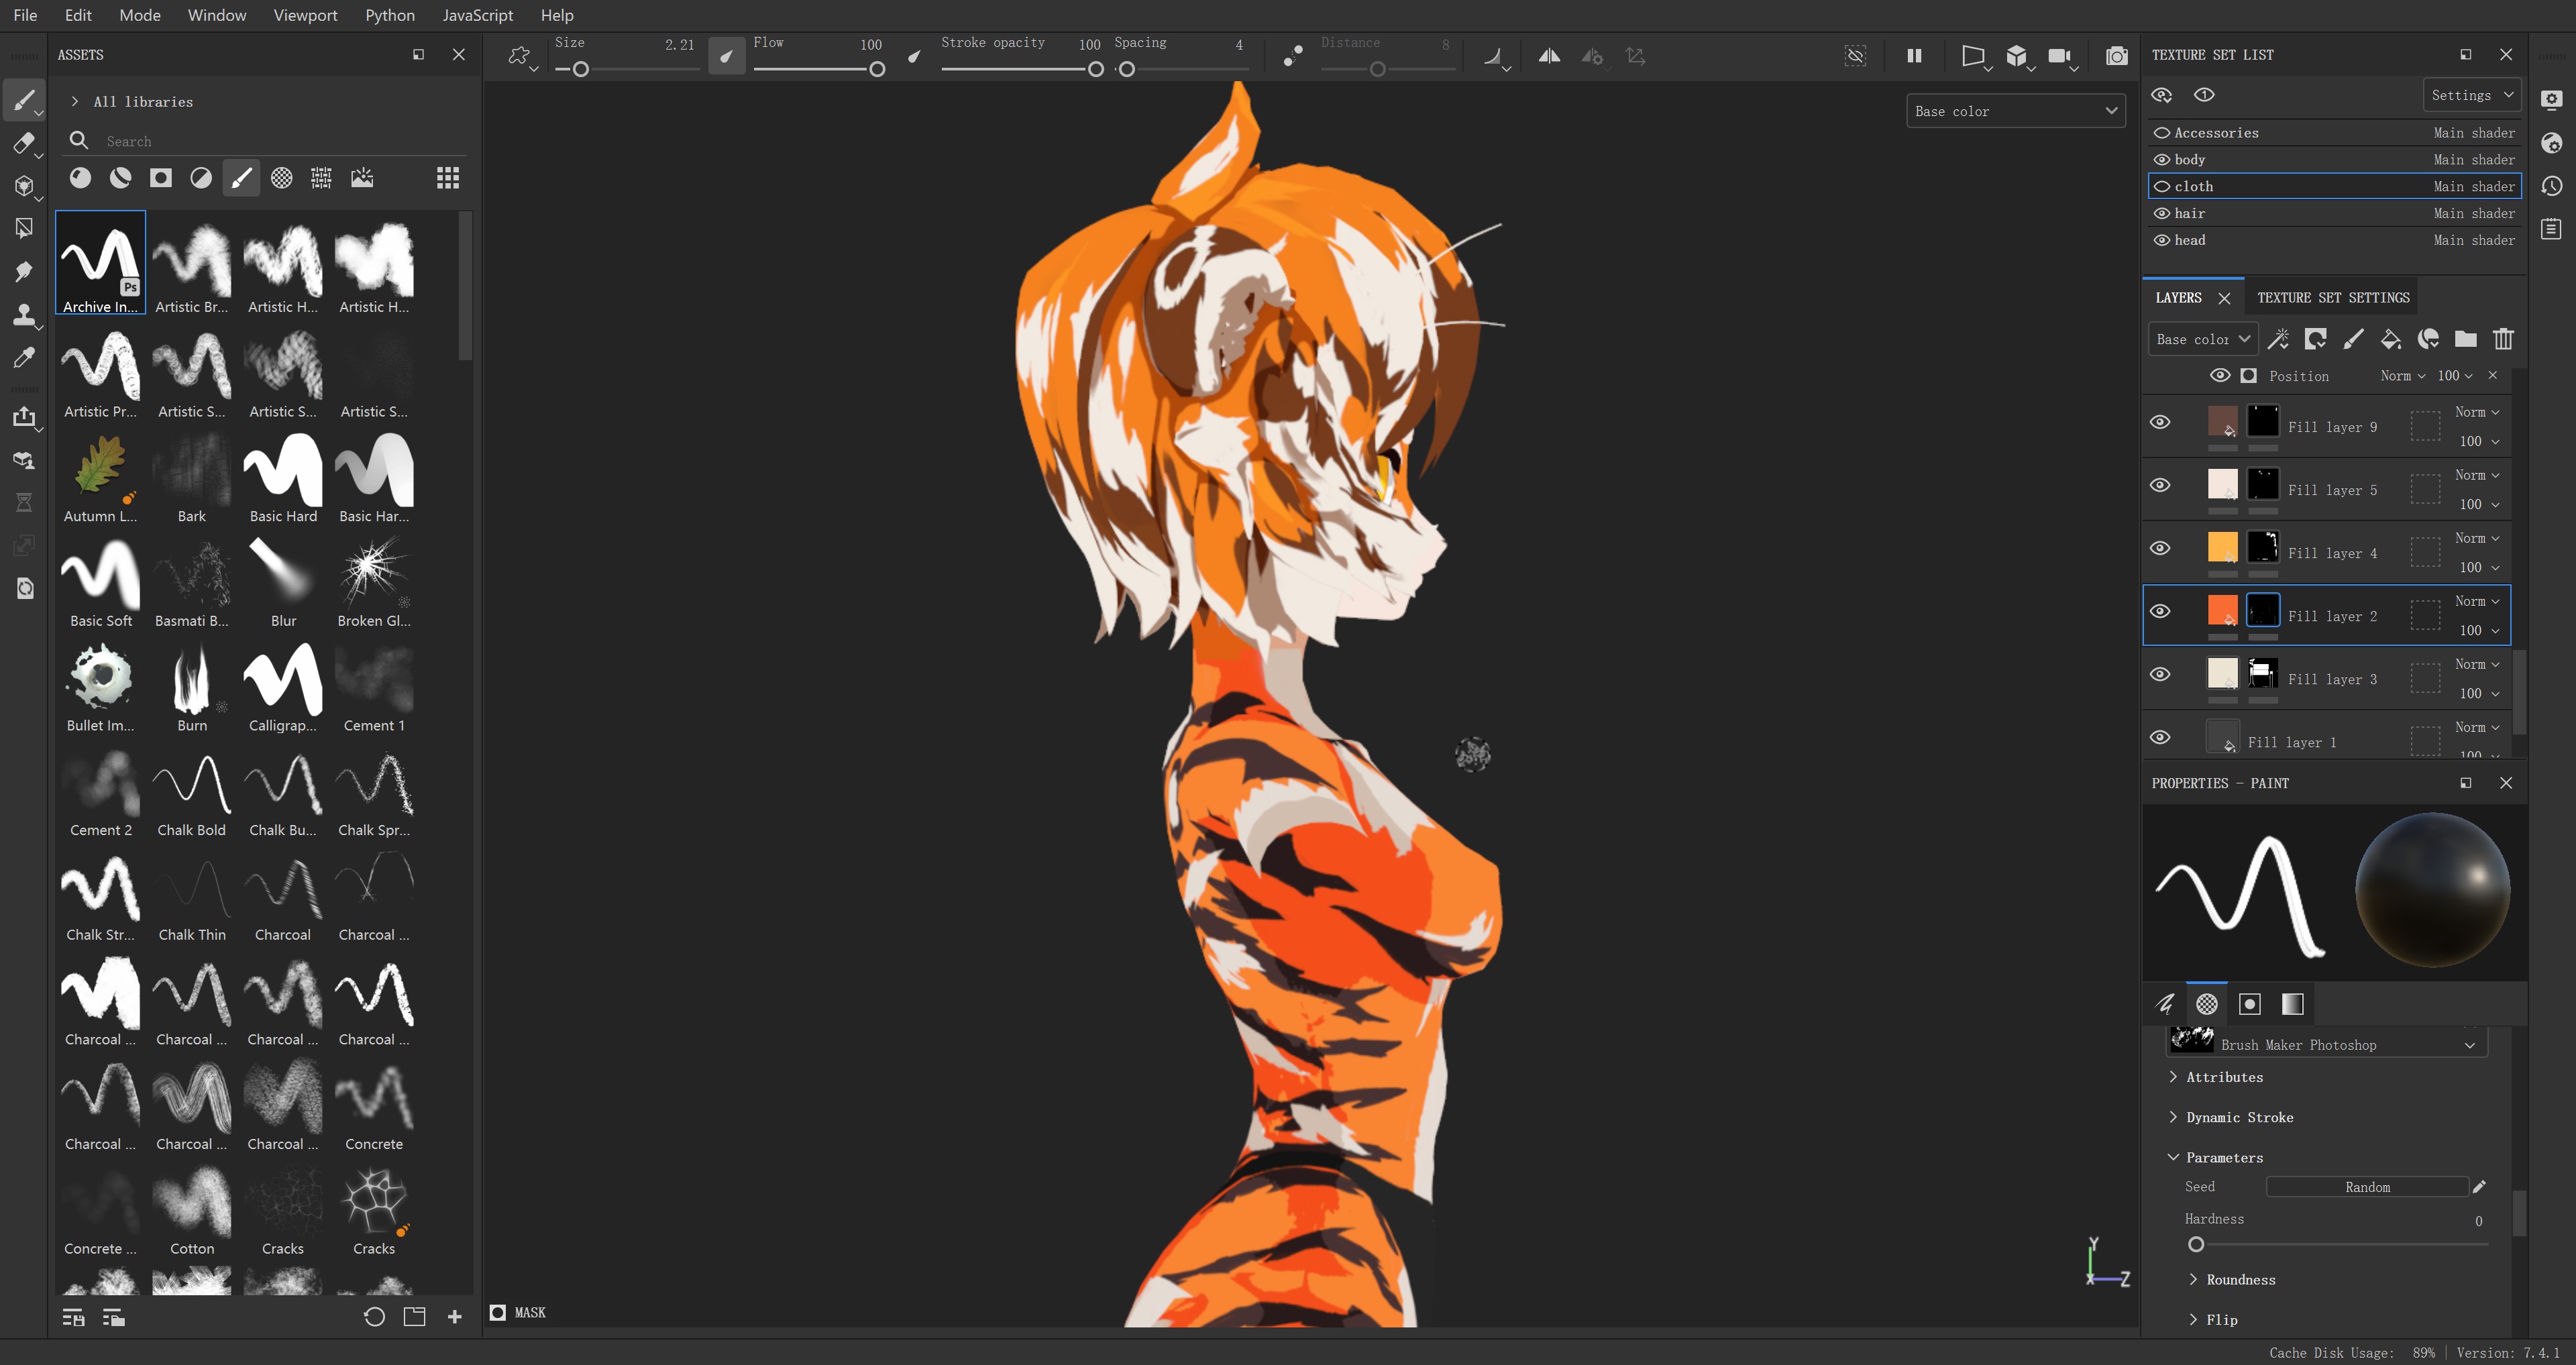
Task: Select the Polygon fill tool
Action: (x=24, y=229)
